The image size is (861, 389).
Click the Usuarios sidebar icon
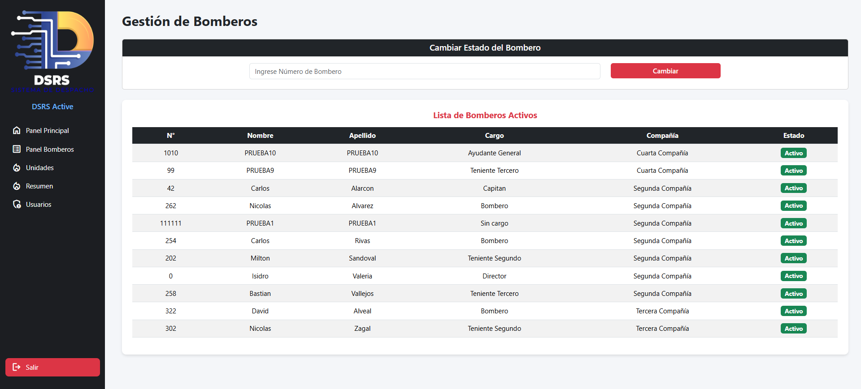pos(17,204)
